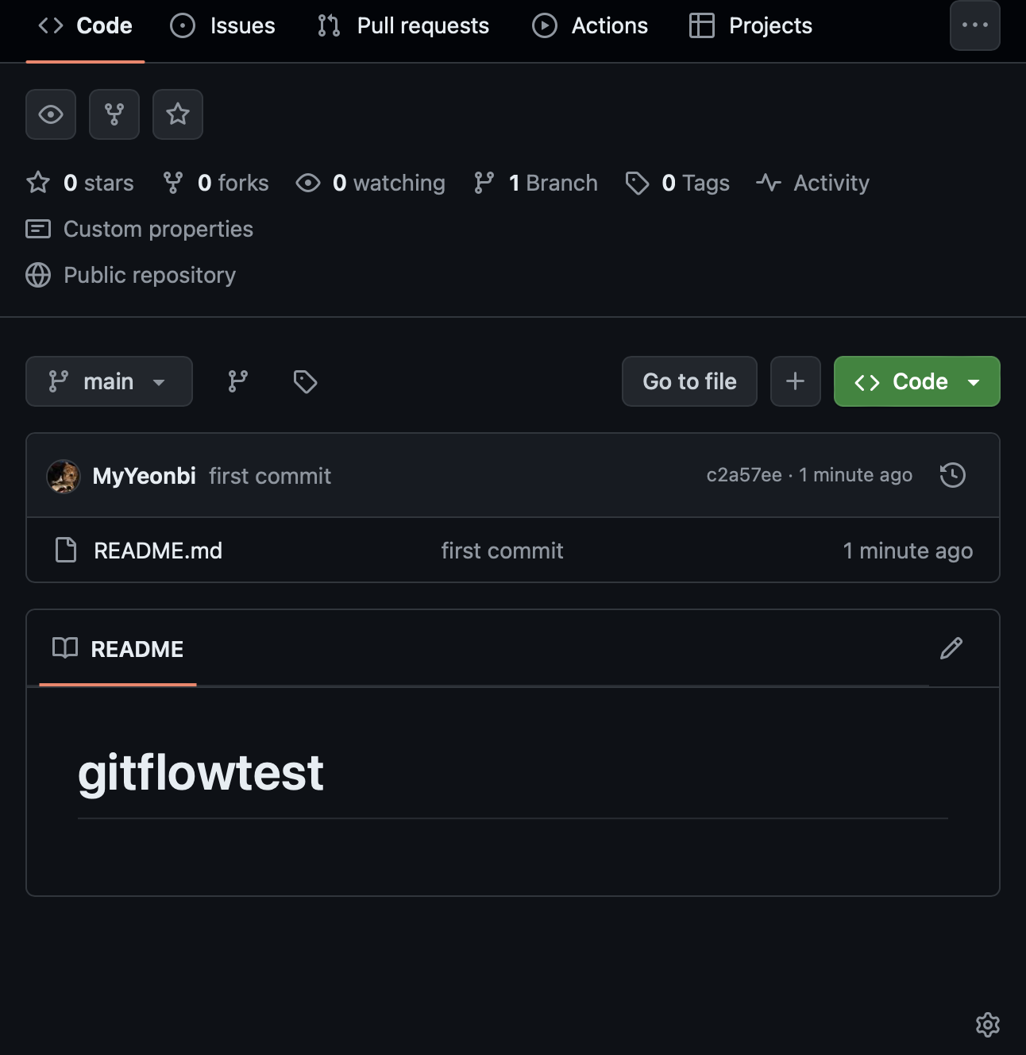Open more options ellipsis menu
This screenshot has height=1055, width=1026.
[x=974, y=25]
